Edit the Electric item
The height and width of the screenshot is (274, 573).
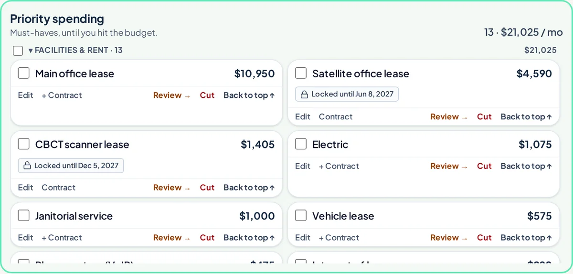click(x=303, y=166)
